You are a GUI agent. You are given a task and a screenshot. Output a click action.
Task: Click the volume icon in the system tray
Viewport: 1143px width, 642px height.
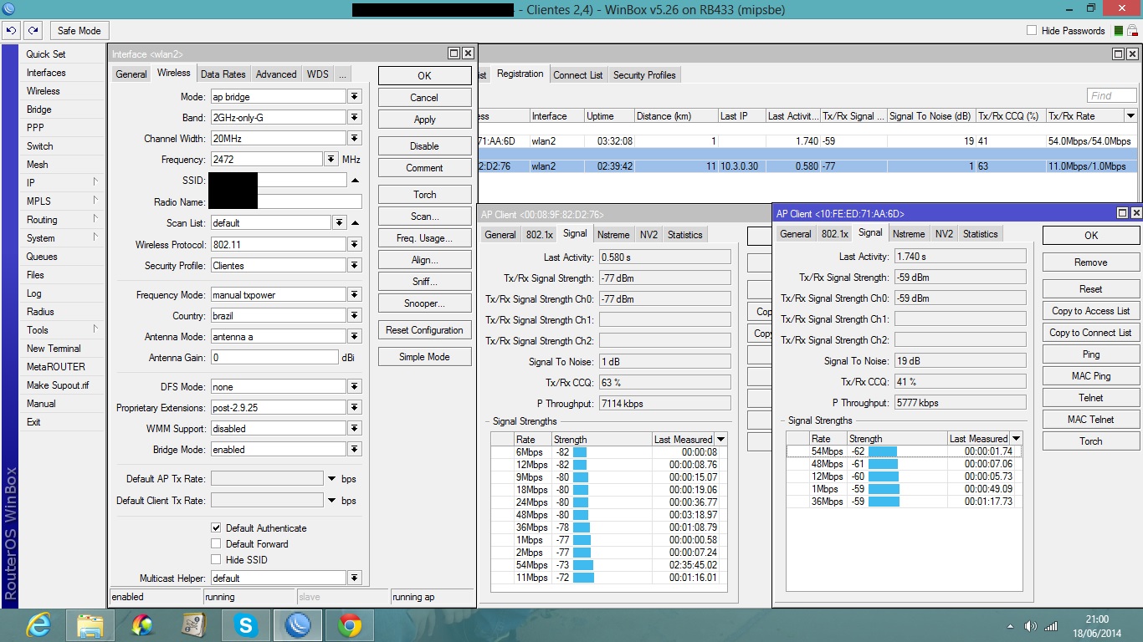click(x=1031, y=626)
